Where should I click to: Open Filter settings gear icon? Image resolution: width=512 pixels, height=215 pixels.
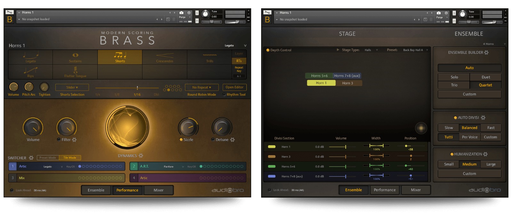(74, 140)
